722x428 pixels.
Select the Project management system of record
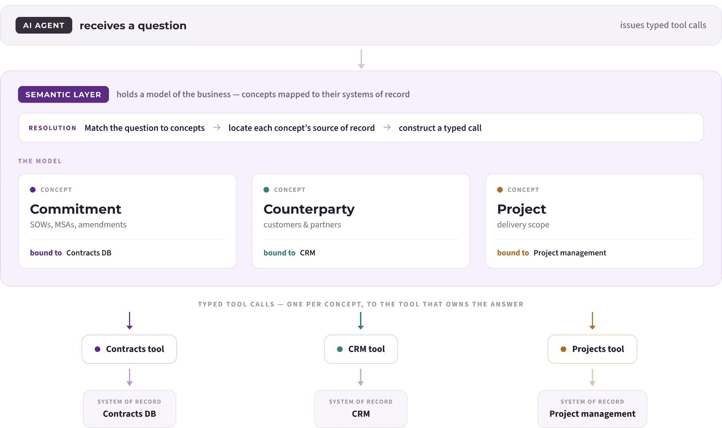(592, 409)
